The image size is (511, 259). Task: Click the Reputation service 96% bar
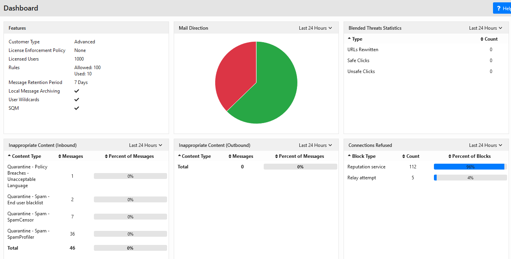pos(470,167)
